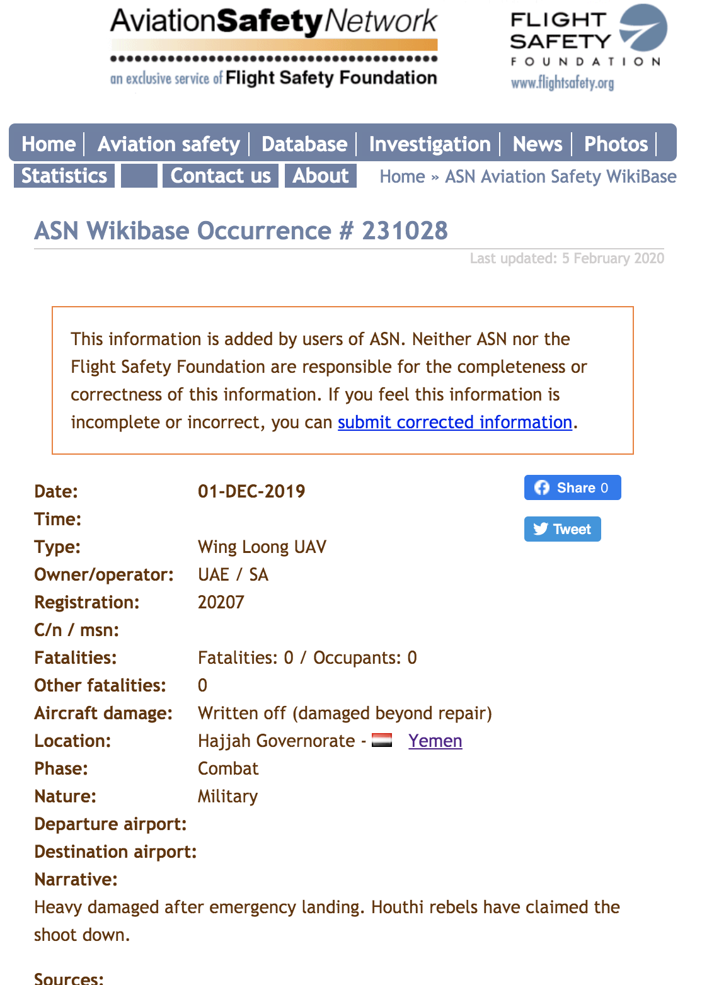The height and width of the screenshot is (985, 702).
Task: Open the Investigation section
Action: [430, 144]
